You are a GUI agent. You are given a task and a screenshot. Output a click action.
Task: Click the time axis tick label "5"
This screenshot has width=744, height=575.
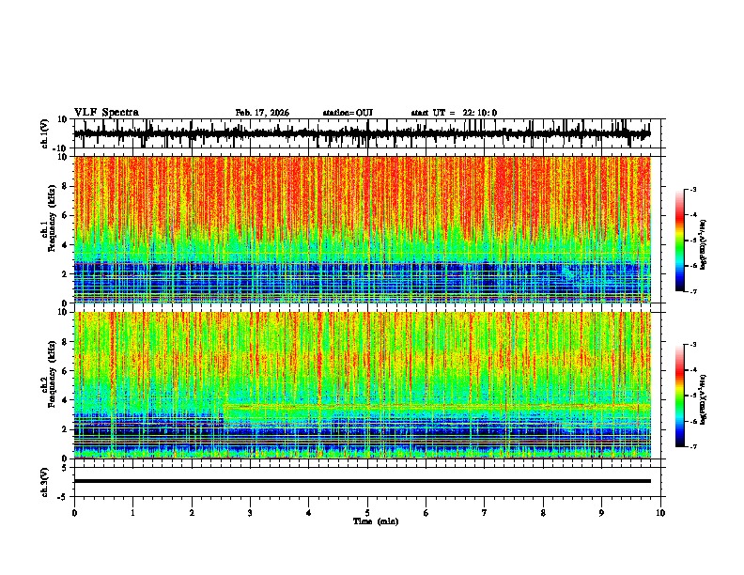point(367,513)
